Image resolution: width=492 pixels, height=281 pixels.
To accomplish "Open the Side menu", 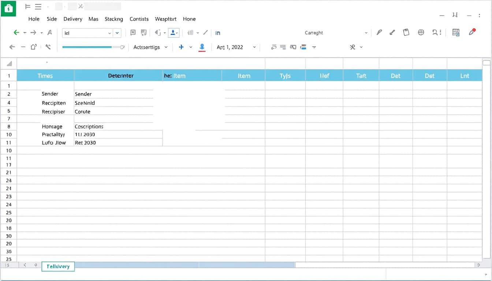I will [x=52, y=19].
